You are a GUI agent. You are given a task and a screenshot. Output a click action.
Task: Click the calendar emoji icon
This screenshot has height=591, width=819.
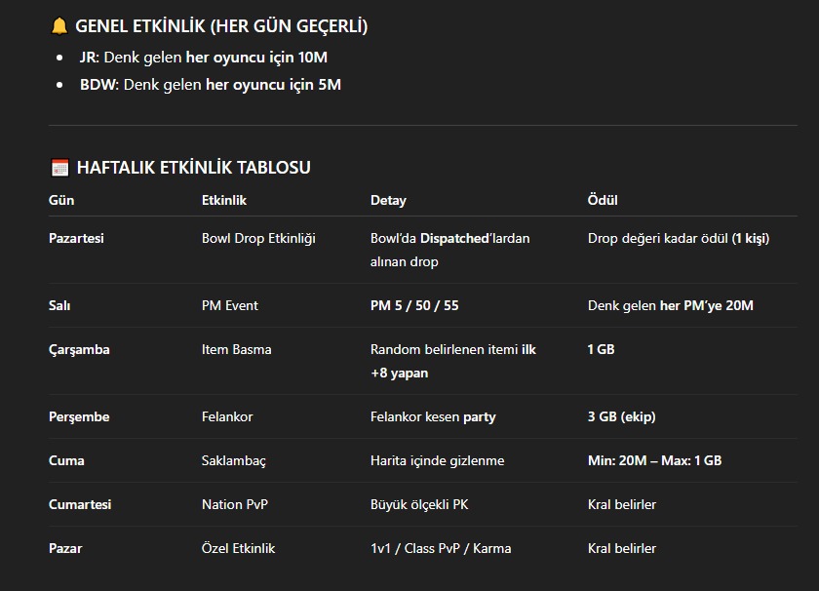(60, 168)
